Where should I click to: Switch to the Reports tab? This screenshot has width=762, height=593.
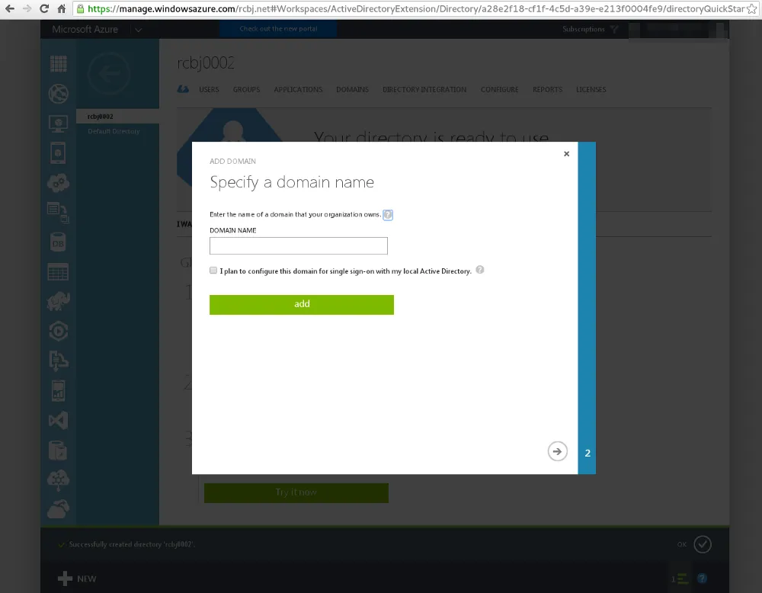pos(547,89)
